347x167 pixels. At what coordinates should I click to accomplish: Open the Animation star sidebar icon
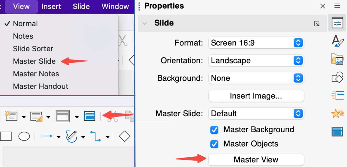pyautogui.click(x=337, y=113)
